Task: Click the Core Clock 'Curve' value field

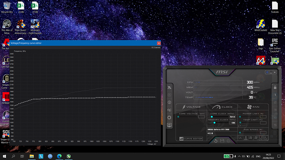Action: pos(232,117)
